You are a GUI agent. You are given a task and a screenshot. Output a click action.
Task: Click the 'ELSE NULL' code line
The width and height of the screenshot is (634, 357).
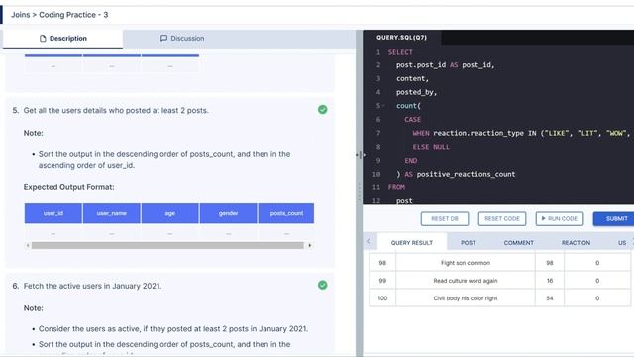click(x=431, y=147)
